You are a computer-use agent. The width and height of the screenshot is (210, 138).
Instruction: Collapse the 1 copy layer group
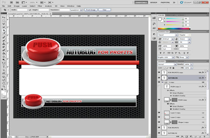pos(163,82)
